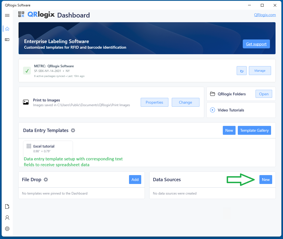Open Data Entry Templates settings gear
Screen dimensions: 283x239
73,130
